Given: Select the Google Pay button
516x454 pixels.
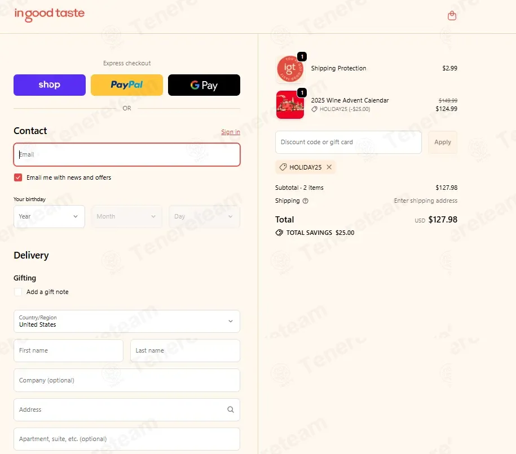Looking at the screenshot, I should (204, 85).
